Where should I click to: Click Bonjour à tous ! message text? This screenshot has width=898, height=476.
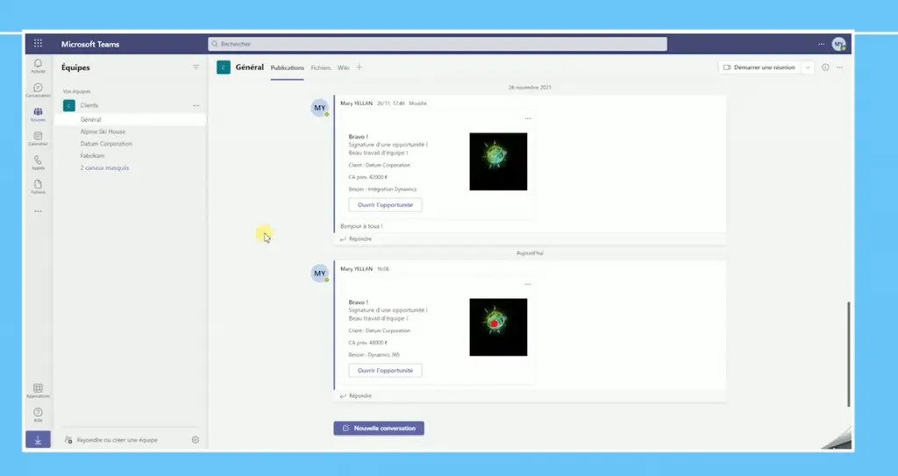[361, 226]
